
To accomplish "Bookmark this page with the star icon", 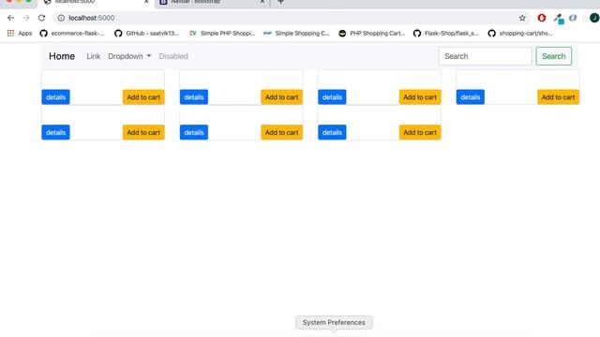I will (x=522, y=18).
